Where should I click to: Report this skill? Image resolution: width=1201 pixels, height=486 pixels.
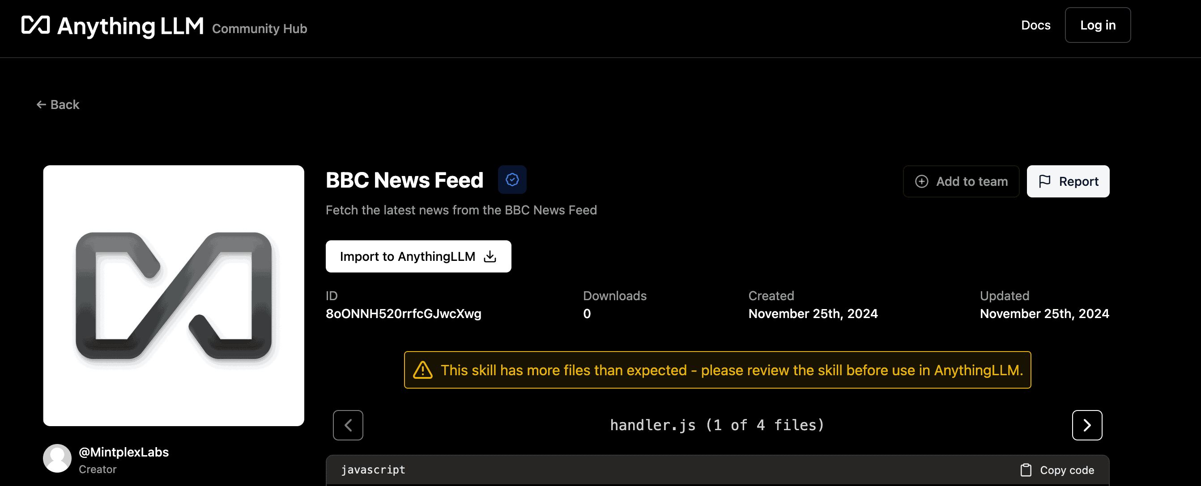[1068, 181]
